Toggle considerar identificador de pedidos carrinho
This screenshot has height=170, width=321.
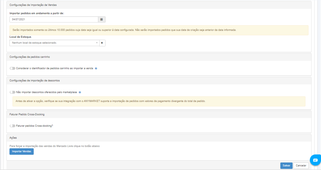click(x=13, y=68)
